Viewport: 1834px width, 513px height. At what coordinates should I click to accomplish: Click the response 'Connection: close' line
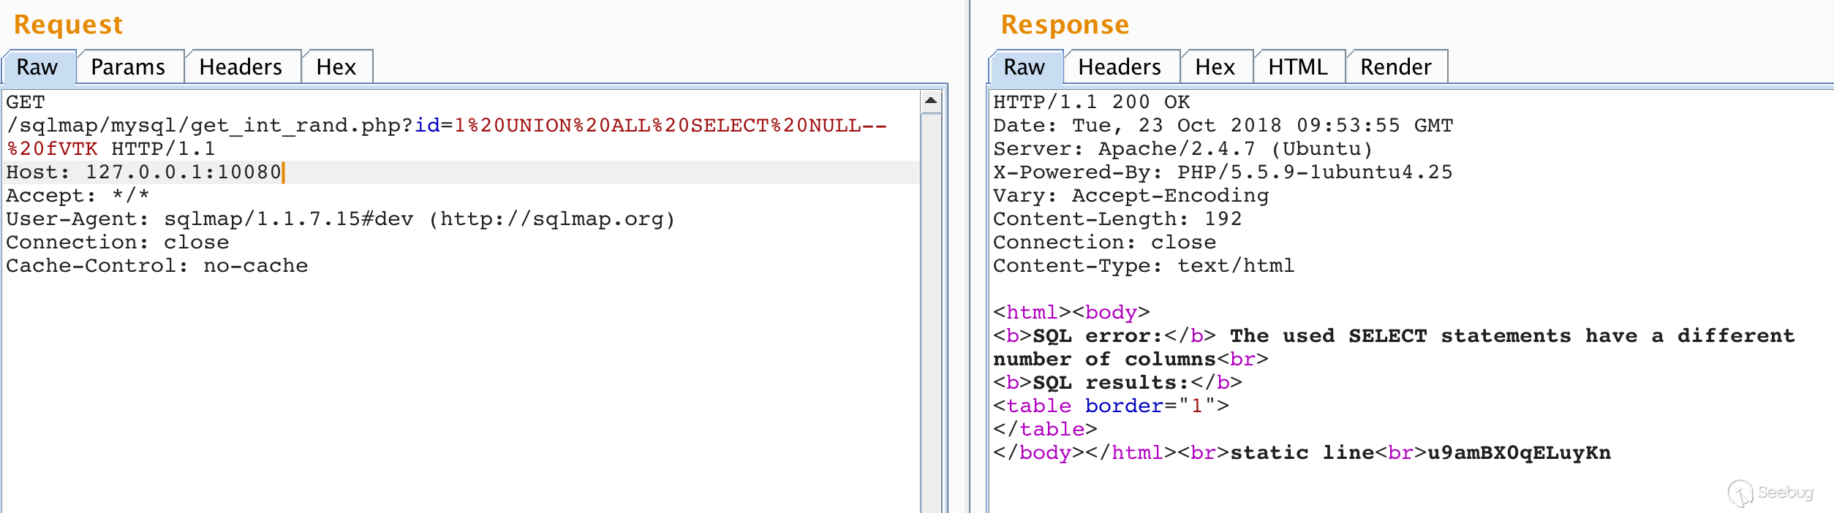point(1105,243)
